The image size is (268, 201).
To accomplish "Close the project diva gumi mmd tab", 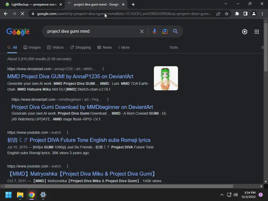I will pyautogui.click(x=123, y=4).
